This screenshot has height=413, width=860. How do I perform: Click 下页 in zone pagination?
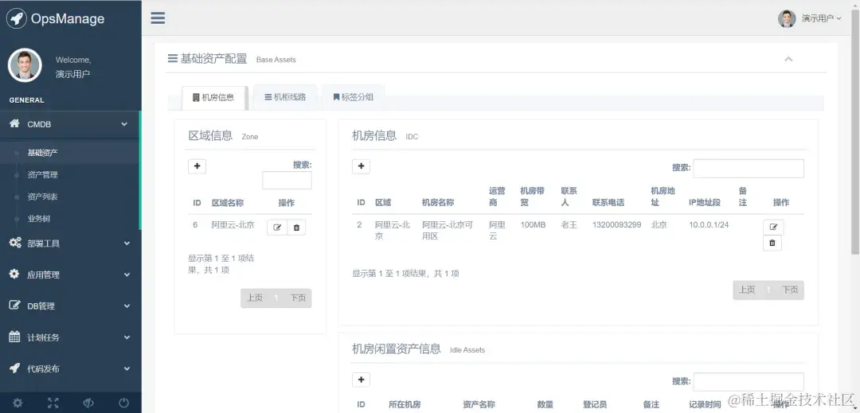tap(298, 298)
